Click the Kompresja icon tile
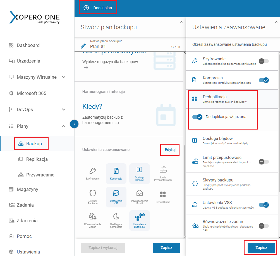 116,173
